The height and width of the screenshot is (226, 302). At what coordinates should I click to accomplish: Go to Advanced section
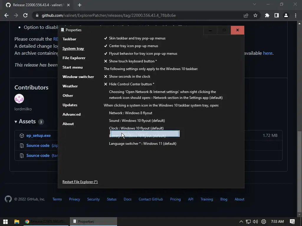click(x=71, y=114)
